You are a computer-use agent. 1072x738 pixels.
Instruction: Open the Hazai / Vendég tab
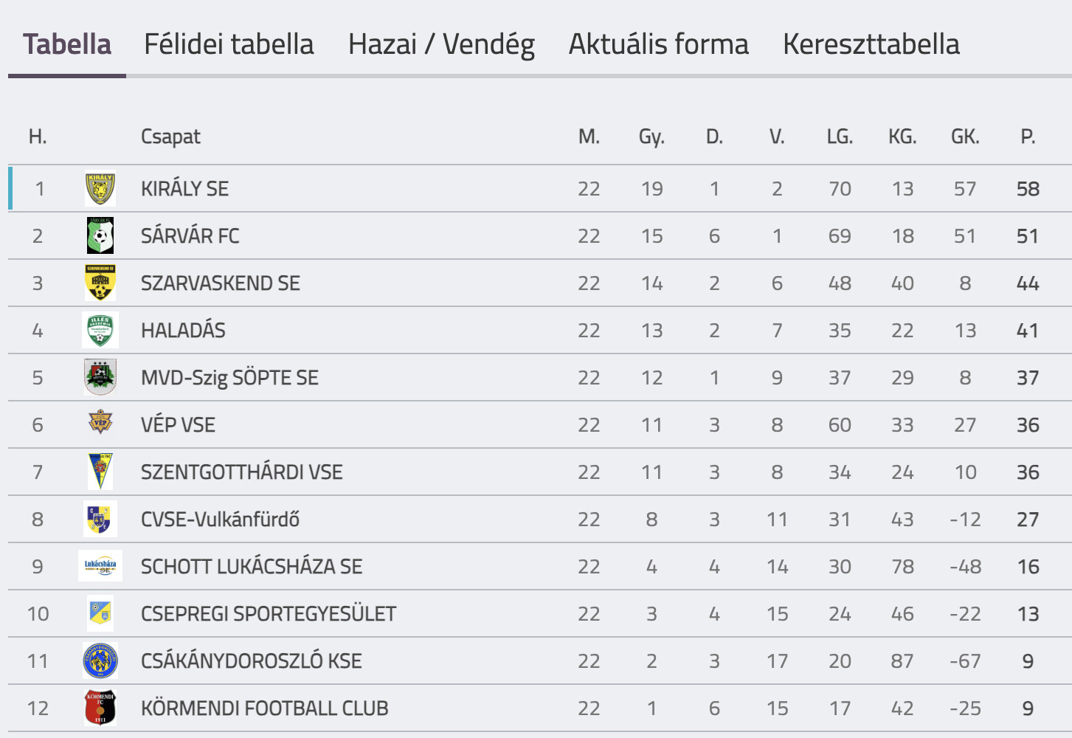point(441,44)
